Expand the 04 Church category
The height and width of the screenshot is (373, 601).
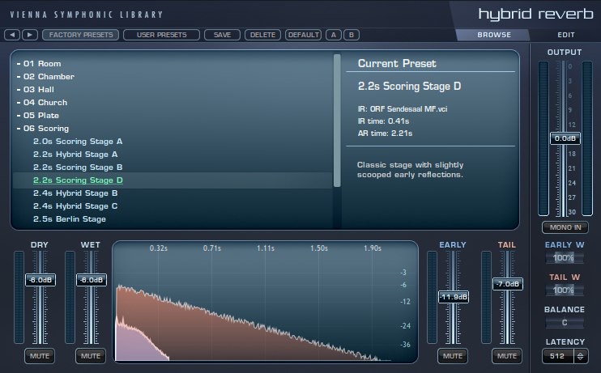[x=42, y=103]
